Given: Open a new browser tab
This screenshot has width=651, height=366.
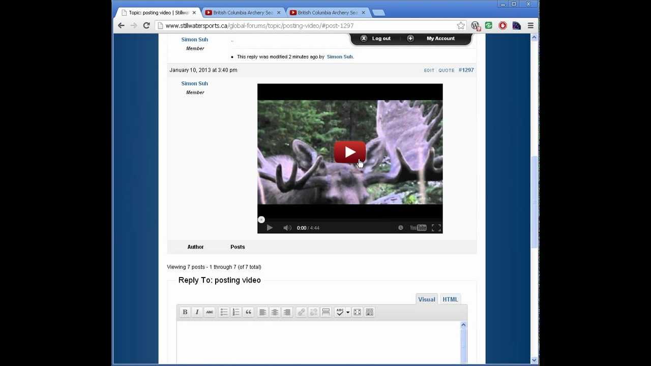Looking at the screenshot, I should (x=378, y=13).
